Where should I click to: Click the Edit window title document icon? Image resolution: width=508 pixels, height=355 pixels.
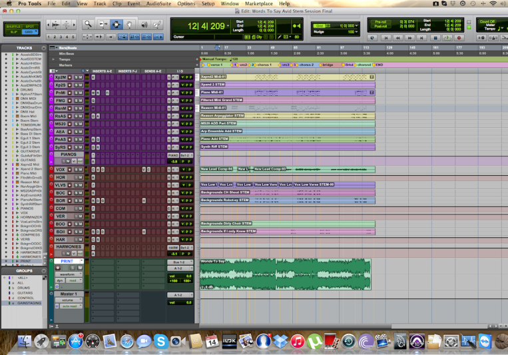click(x=237, y=11)
